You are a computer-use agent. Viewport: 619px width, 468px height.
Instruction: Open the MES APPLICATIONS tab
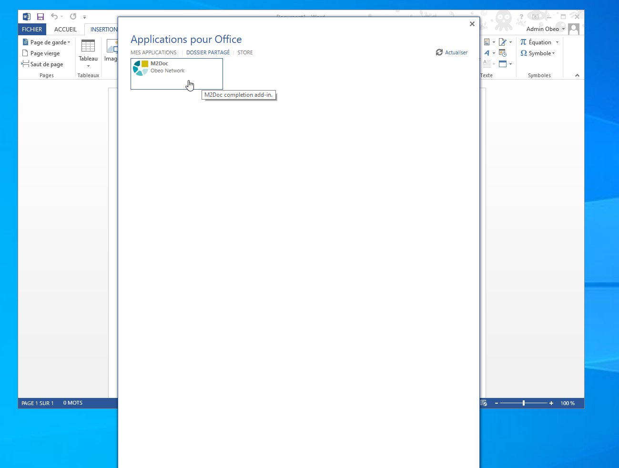[x=153, y=52]
